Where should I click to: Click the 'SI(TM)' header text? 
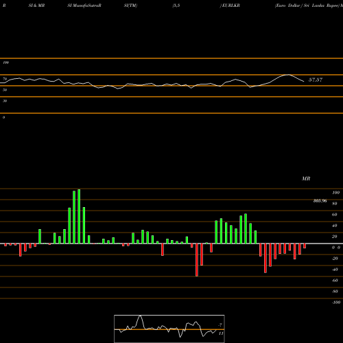[x=130, y=5]
